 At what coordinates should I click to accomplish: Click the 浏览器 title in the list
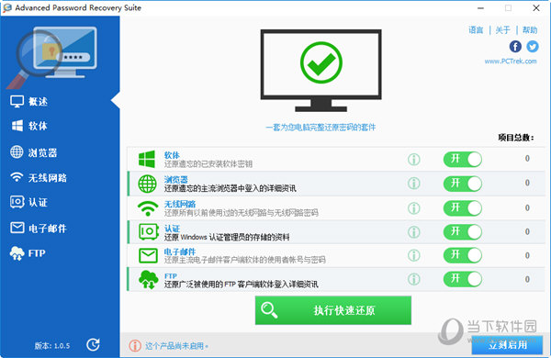[x=176, y=179]
